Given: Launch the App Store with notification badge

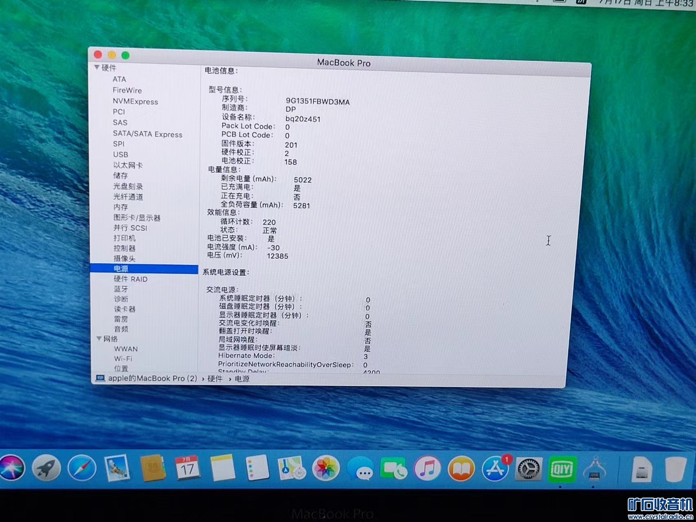Looking at the screenshot, I should point(495,469).
